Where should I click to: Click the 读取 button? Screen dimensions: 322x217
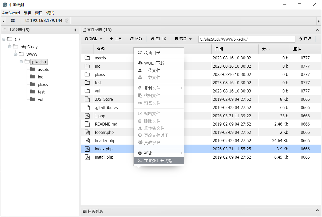pyautogui.click(x=305, y=39)
